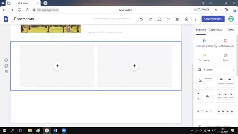The height and width of the screenshot is (134, 238).
Task: Switch to Zoom in the taskbar
Action: 64,131
